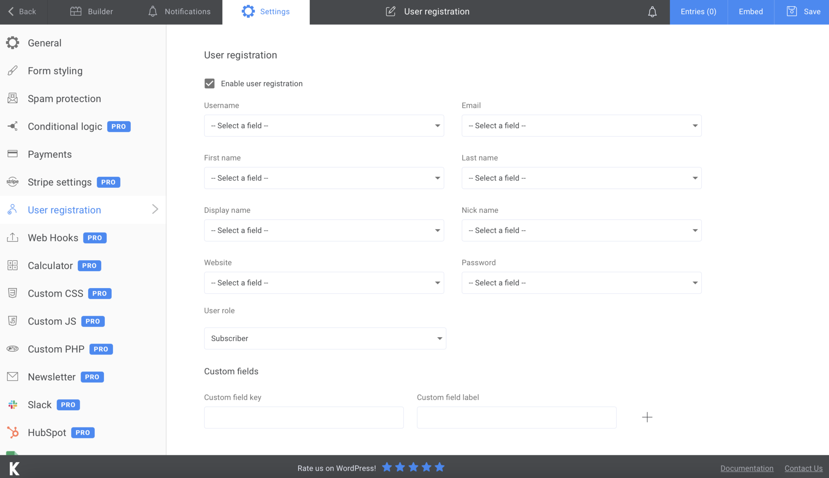Open the Settings tab
Viewport: 829px width, 478px height.
click(266, 11)
